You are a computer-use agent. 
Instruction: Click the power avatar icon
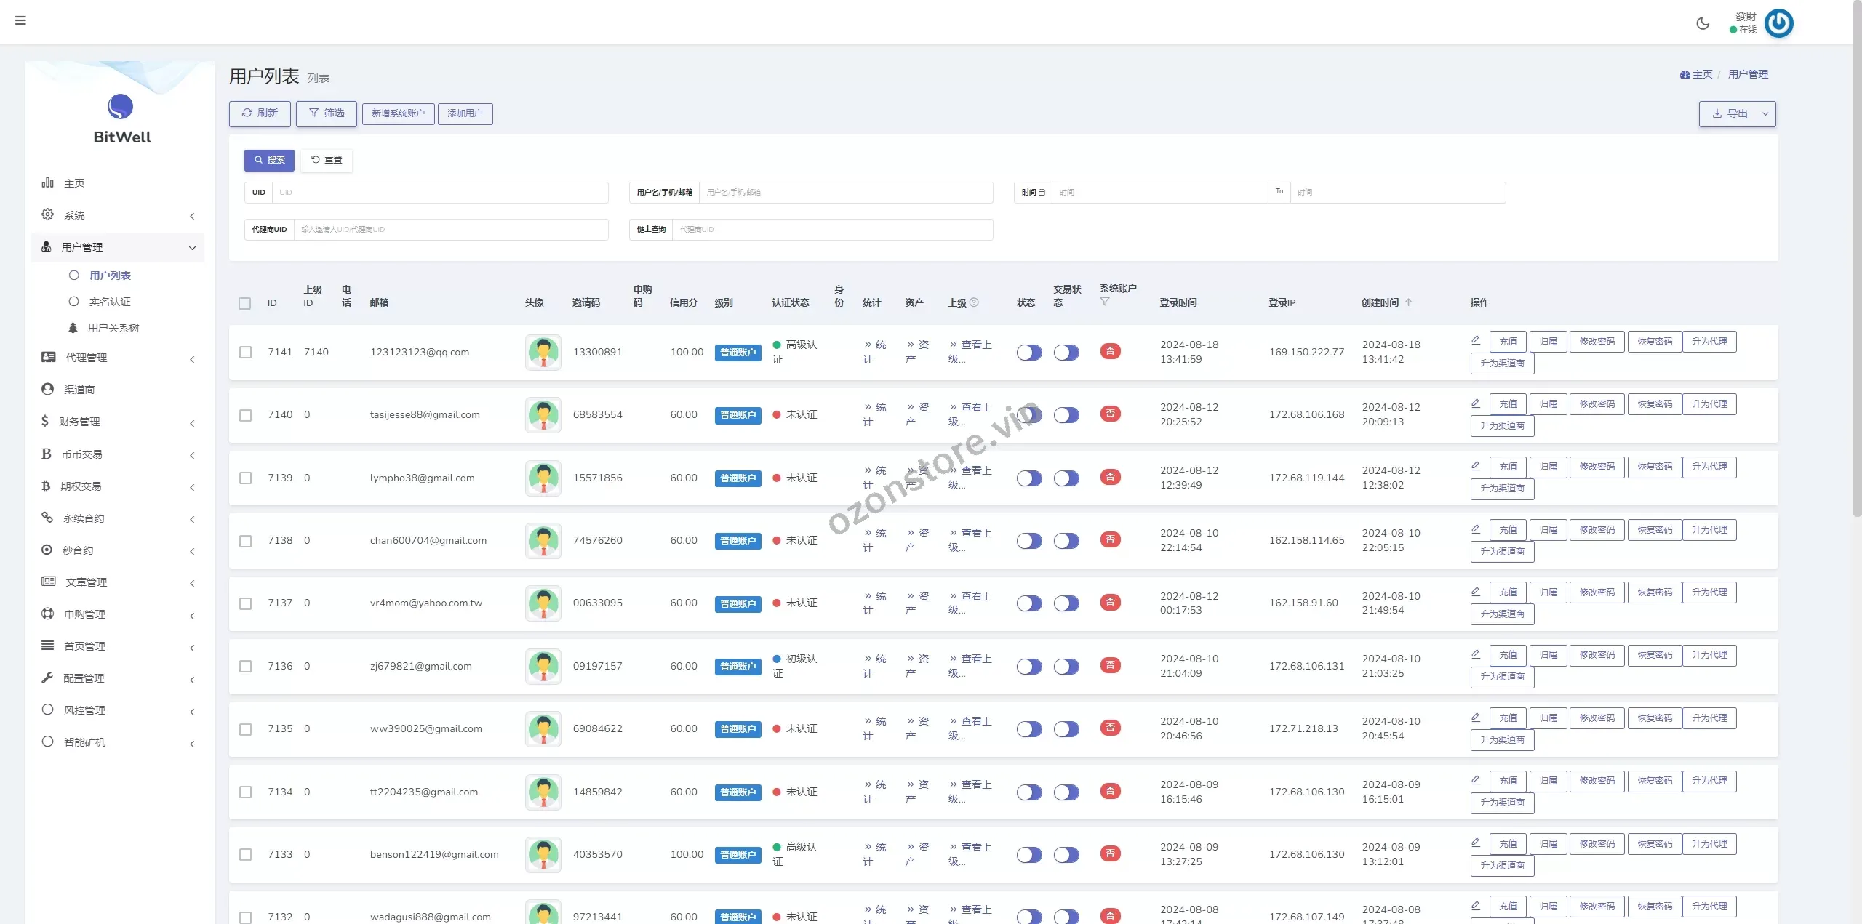coord(1778,23)
